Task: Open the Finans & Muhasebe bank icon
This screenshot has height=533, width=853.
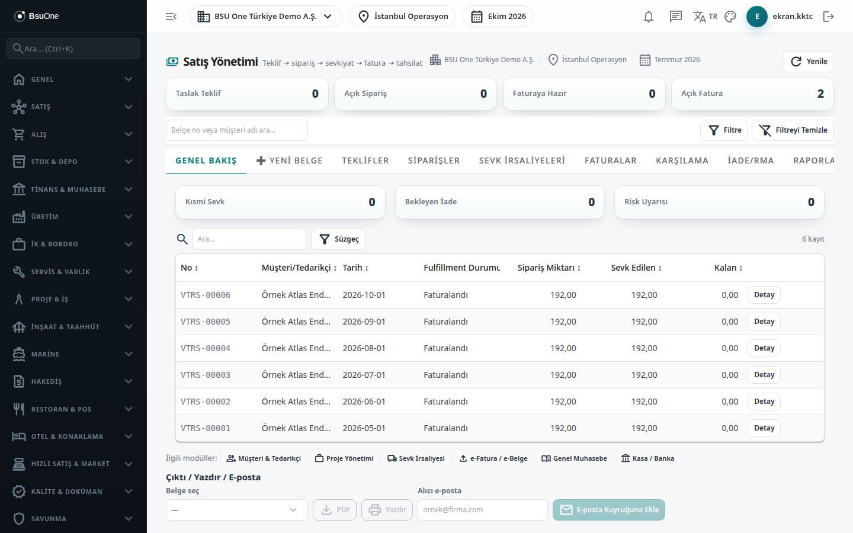Action: pyautogui.click(x=19, y=190)
